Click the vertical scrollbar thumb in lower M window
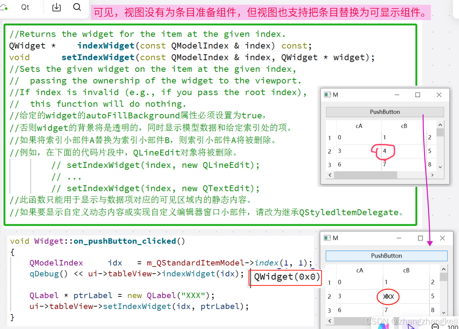 443,277
